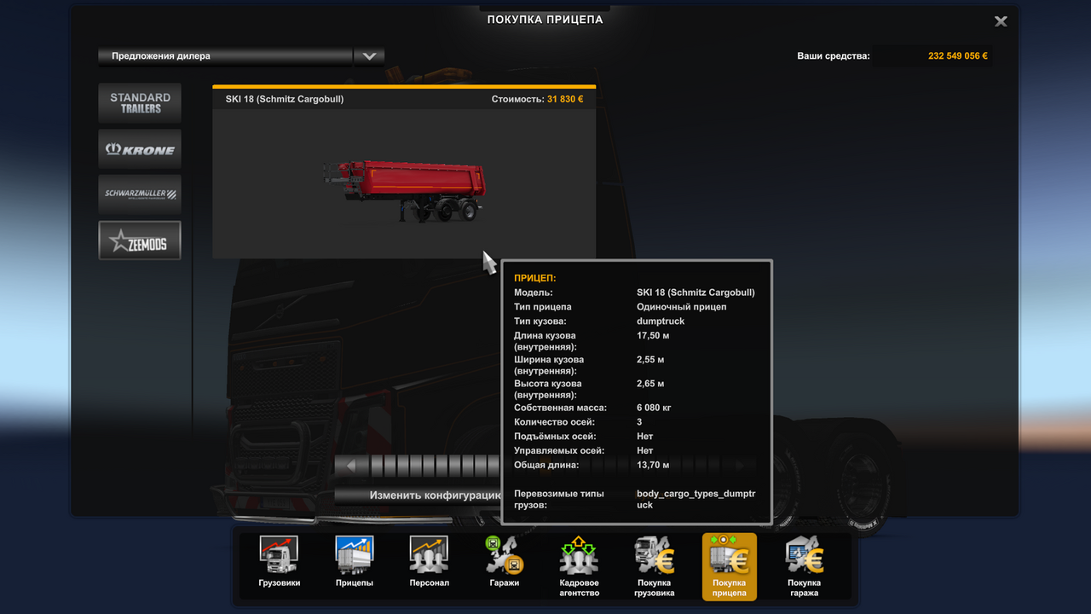The height and width of the screenshot is (614, 1091).
Task: Click the ПРИЦЕП: tooltip heading
Action: 535,278
